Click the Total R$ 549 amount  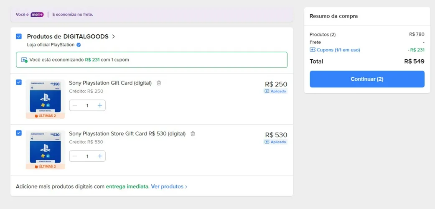[x=414, y=61]
